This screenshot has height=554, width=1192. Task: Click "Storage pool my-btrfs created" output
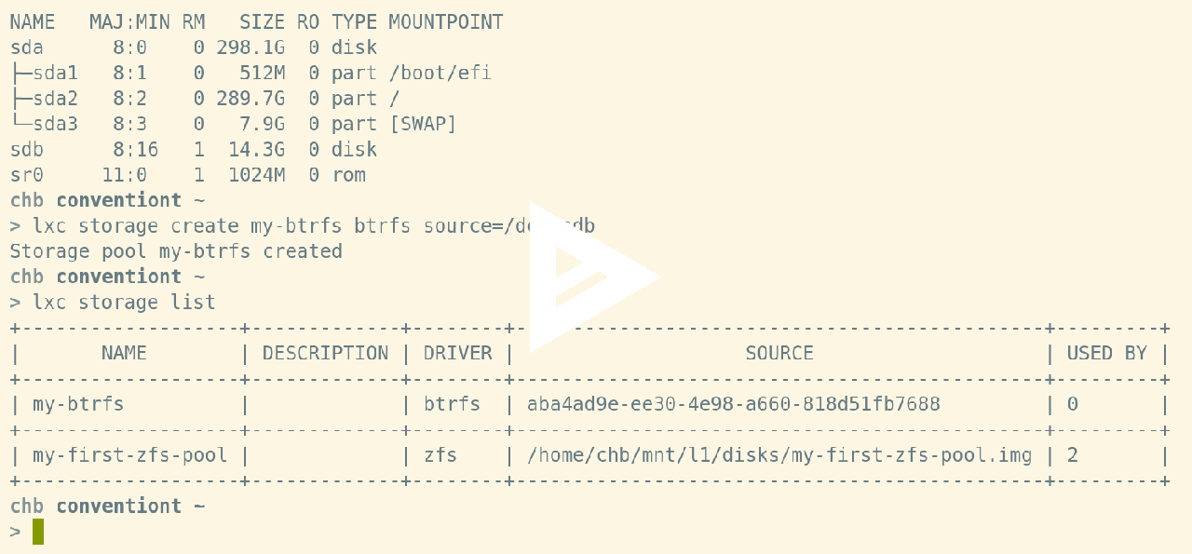(x=176, y=251)
